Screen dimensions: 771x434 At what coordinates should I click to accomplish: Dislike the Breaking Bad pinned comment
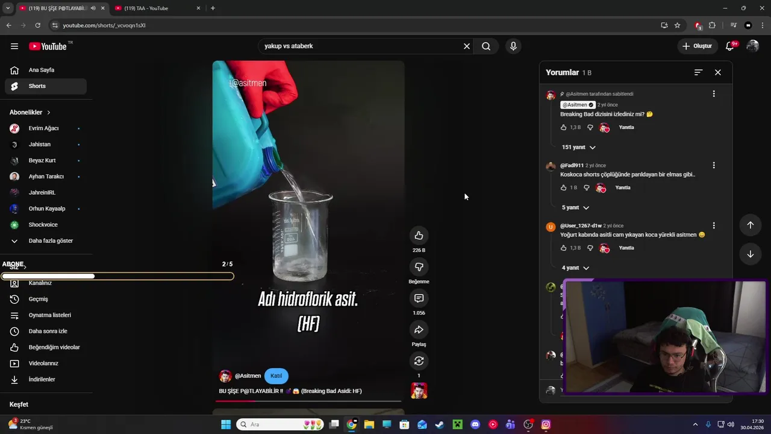[x=590, y=127]
